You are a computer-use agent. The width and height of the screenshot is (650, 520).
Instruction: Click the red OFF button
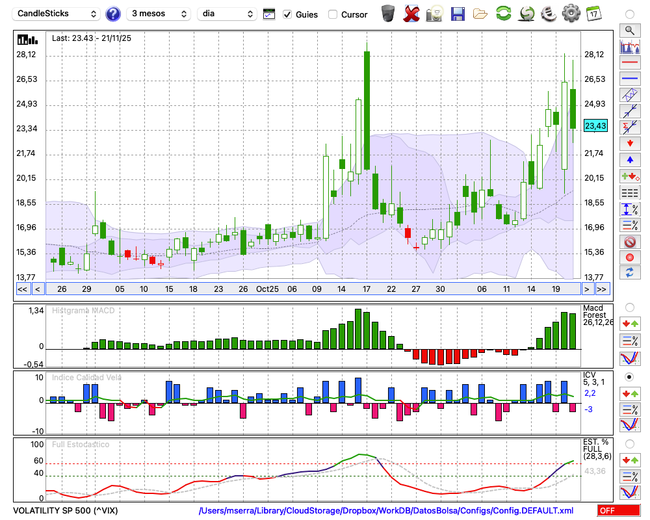pyautogui.click(x=618, y=511)
